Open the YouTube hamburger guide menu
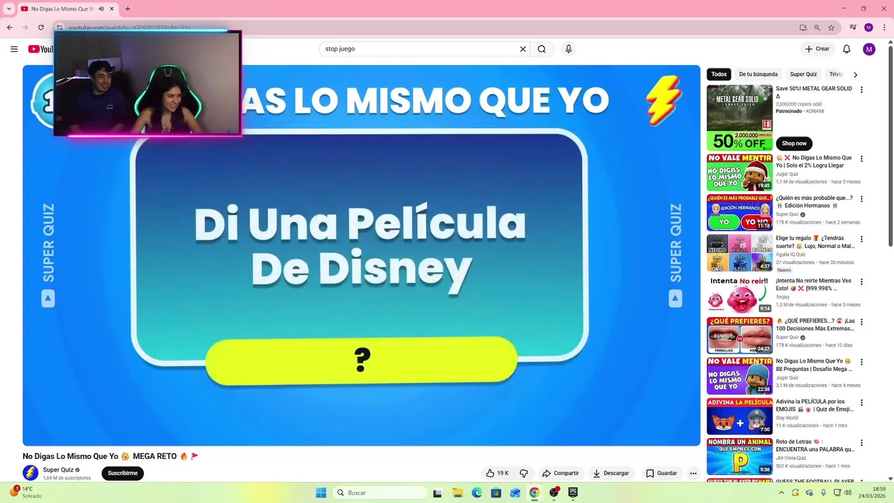 [14, 49]
